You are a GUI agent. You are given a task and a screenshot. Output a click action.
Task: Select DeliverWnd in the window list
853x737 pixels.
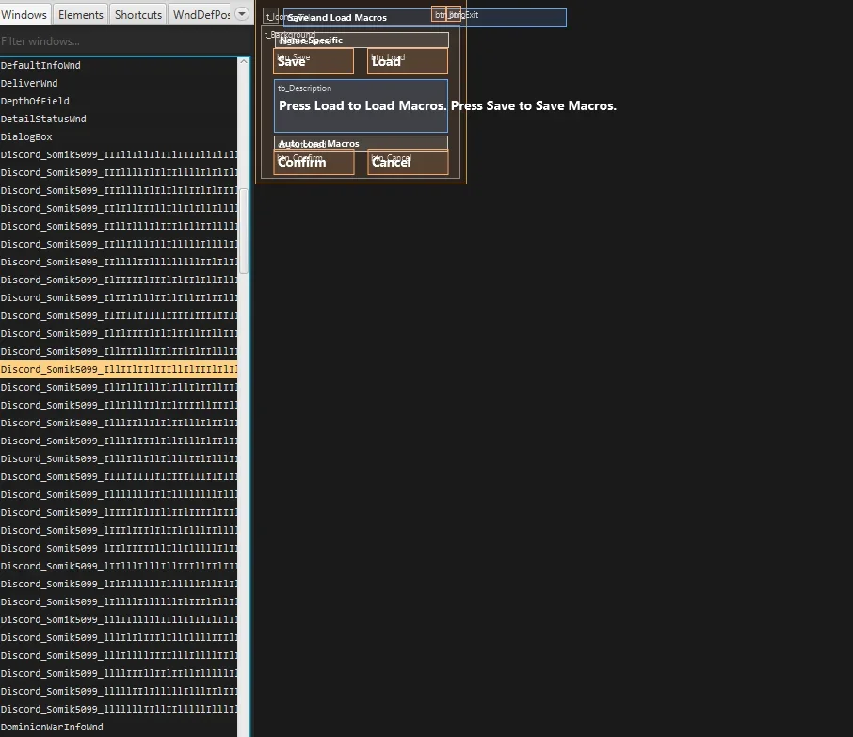(119, 83)
